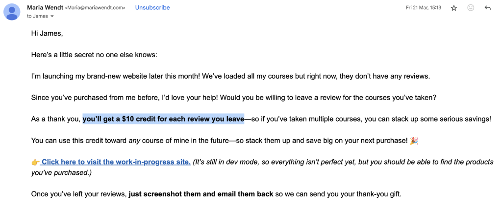Viewport: 502px width, 209px height.
Task: Star this email from Maria Wendt
Action: (453, 8)
